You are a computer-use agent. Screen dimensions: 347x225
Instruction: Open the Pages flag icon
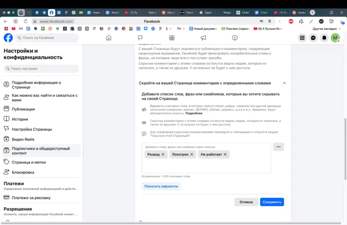point(140,38)
